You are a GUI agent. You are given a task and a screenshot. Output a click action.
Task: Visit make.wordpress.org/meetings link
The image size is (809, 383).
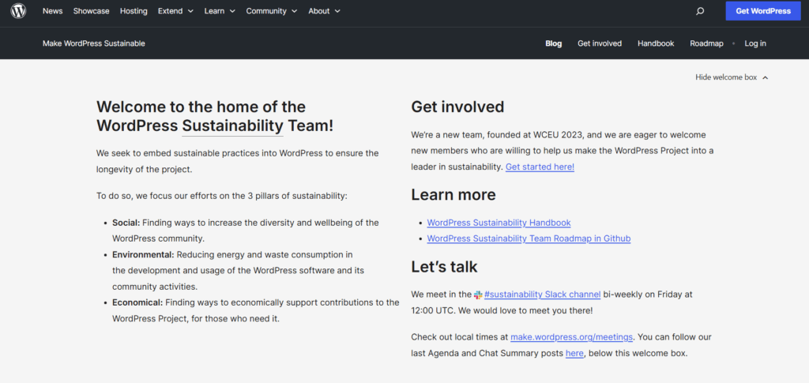pyautogui.click(x=572, y=337)
